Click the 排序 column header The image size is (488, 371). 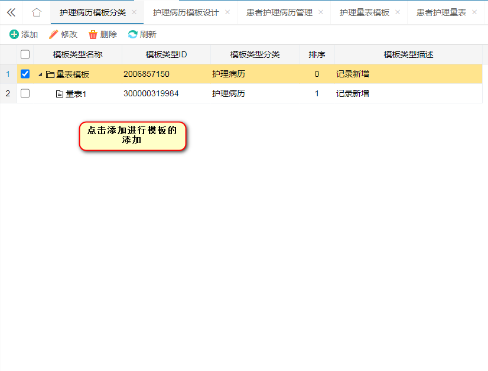pyautogui.click(x=317, y=54)
